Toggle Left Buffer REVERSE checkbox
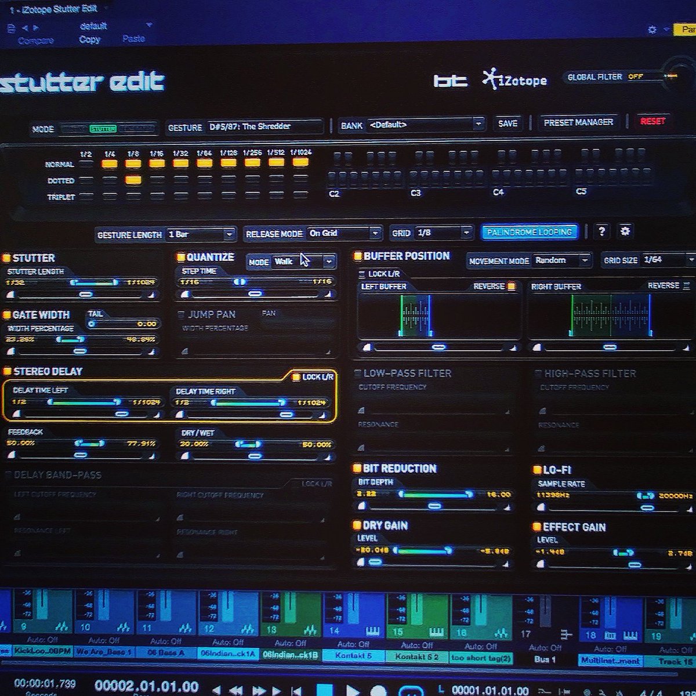The width and height of the screenshot is (696, 696). point(511,286)
